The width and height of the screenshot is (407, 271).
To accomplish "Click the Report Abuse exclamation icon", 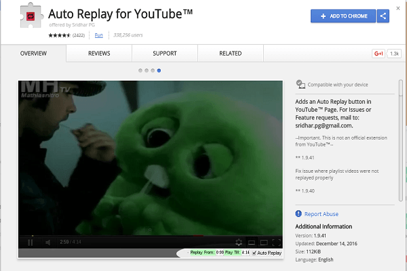I will coord(298,213).
